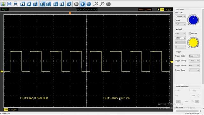
Task: Click the Recorder section heading
Action: coord(179,107)
